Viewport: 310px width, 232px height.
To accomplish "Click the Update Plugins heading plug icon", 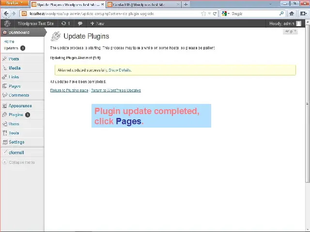I will pos(56,36).
